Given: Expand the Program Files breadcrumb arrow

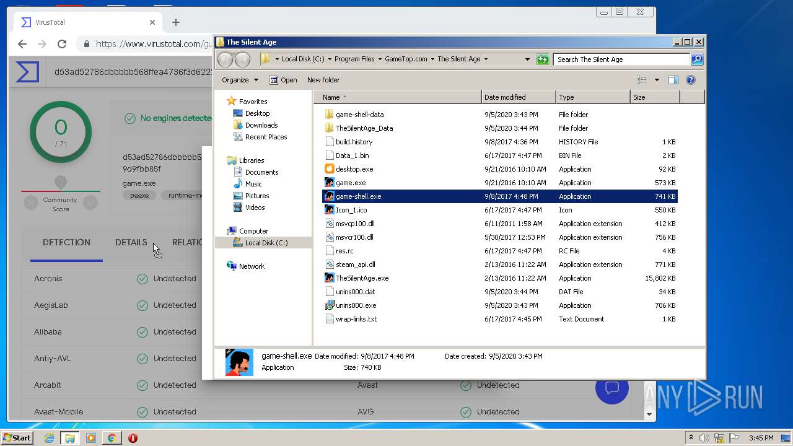Looking at the screenshot, I should pyautogui.click(x=380, y=59).
